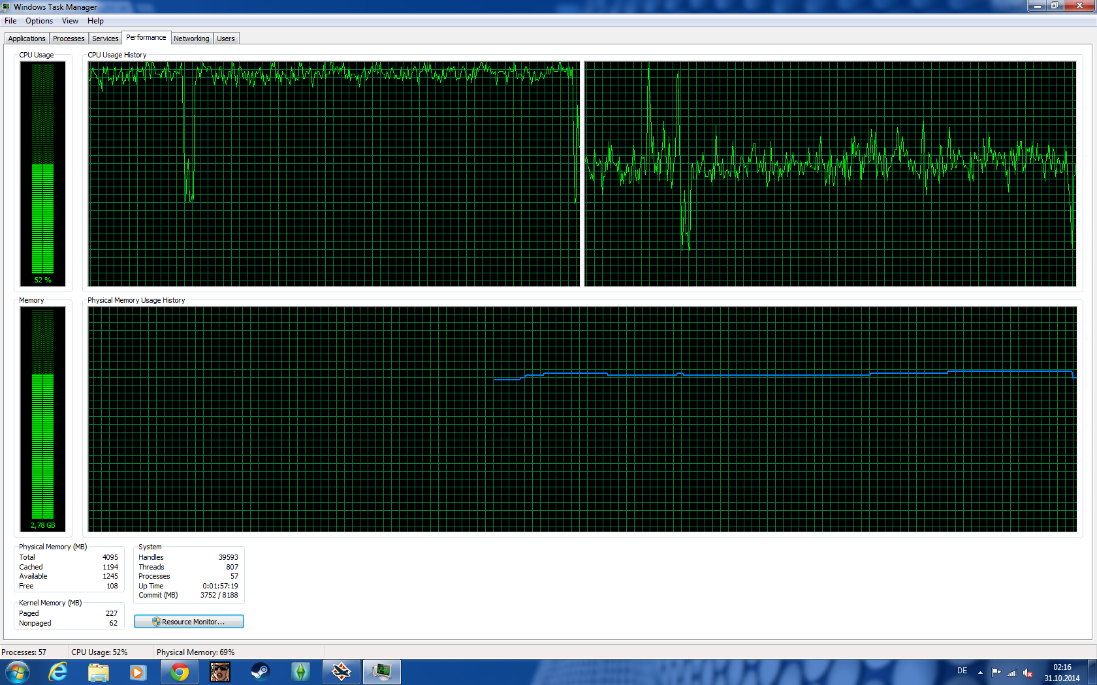The image size is (1097, 685).
Task: Click the Windows Start orb
Action: point(17,672)
